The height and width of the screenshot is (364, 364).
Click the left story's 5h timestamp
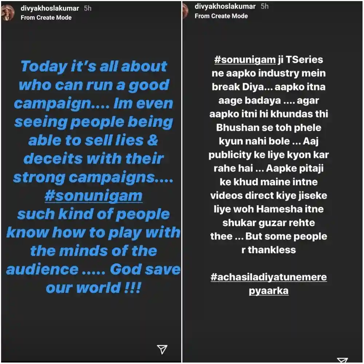point(88,8)
